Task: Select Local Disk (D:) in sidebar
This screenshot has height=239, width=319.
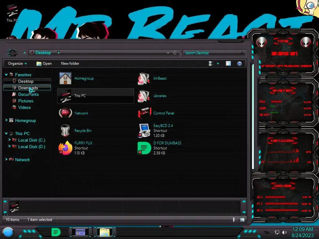Action: tap(31, 147)
